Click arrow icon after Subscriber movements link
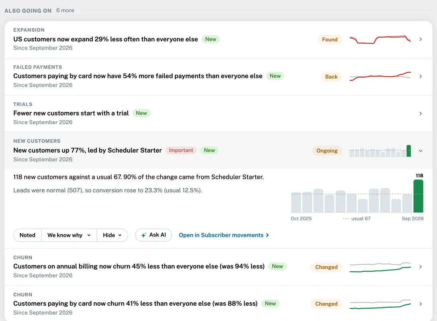This screenshot has width=437, height=321. tap(267, 235)
